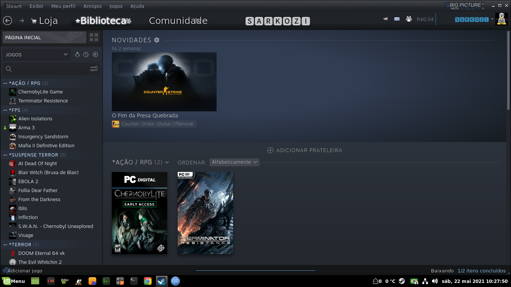Image resolution: width=511 pixels, height=287 pixels.
Task: Open Alfabeticamente sort dropdown
Action: coord(234,162)
